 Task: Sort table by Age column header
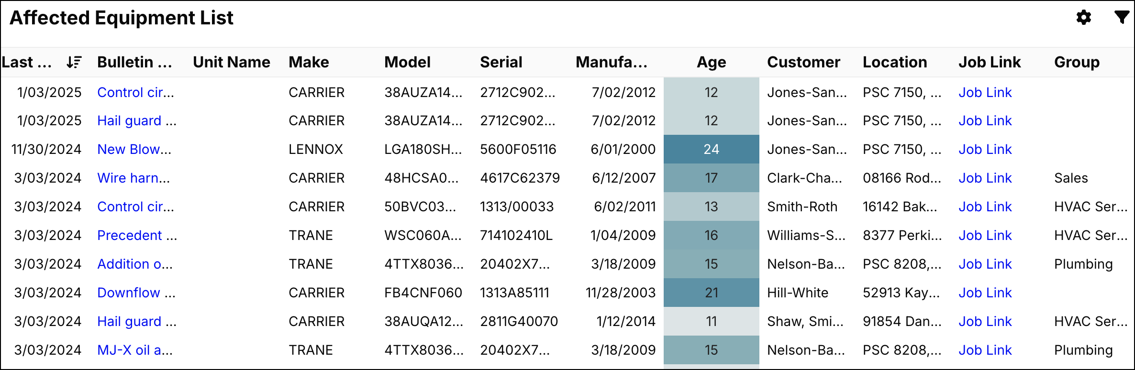[x=711, y=62]
